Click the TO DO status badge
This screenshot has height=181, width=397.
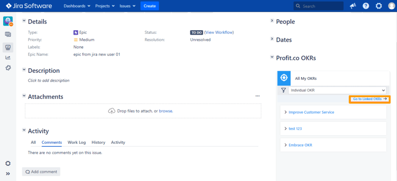(x=196, y=32)
